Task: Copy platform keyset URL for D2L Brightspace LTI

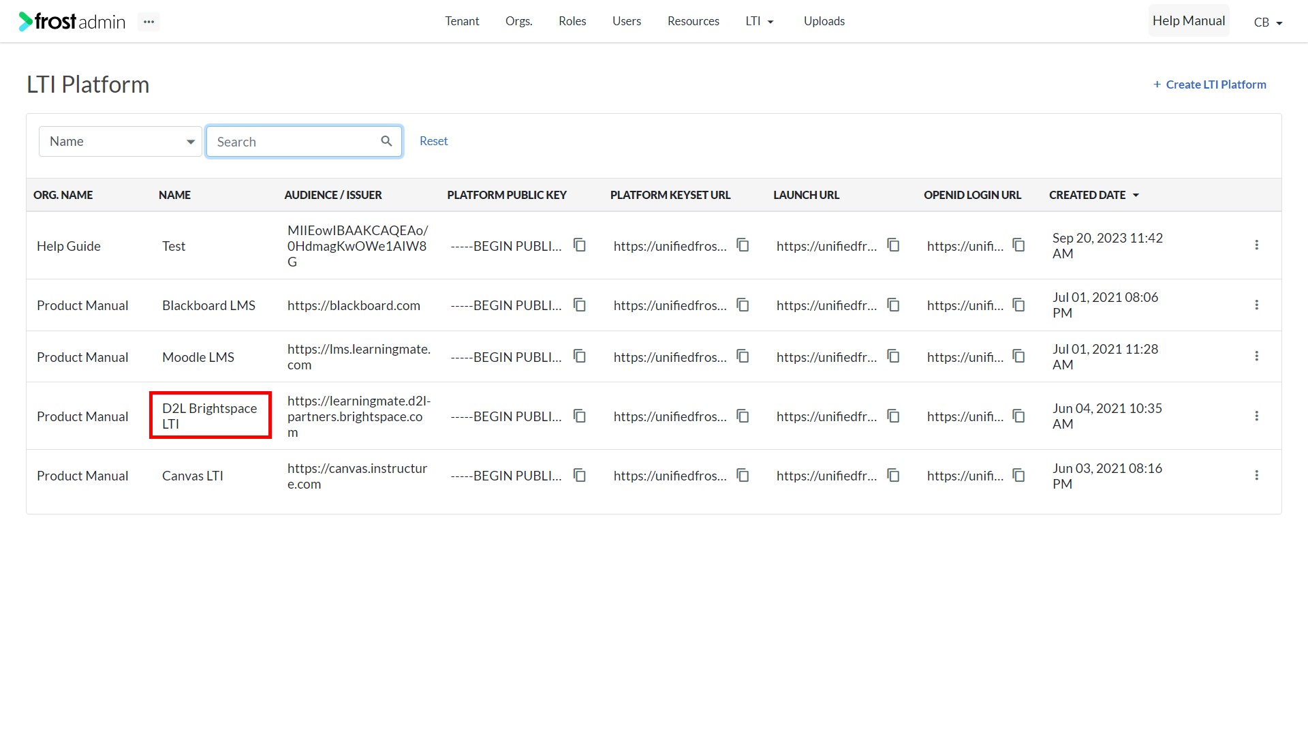Action: 743,416
